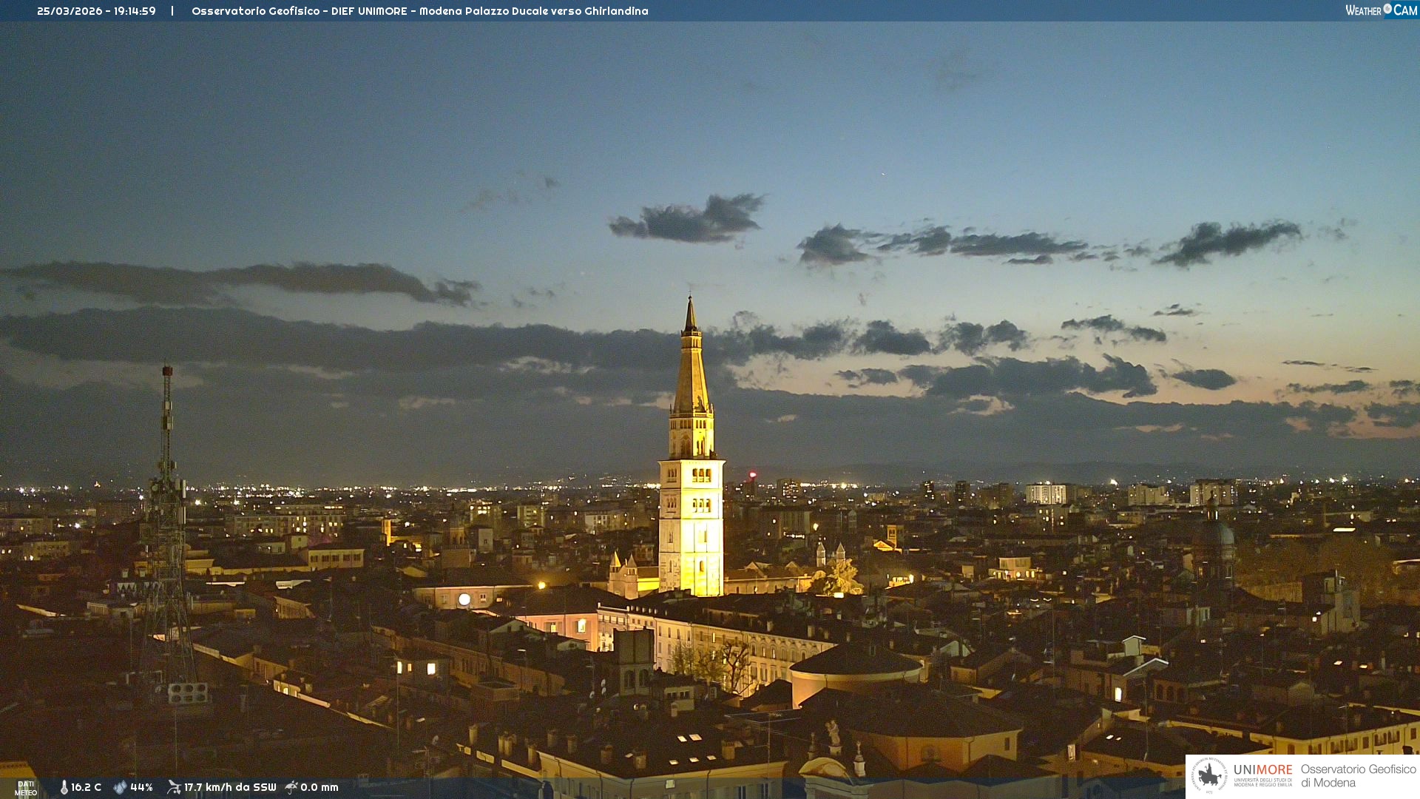This screenshot has height=799, width=1420.
Task: Click the rain umbrella precipitation icon
Action: coord(291,787)
